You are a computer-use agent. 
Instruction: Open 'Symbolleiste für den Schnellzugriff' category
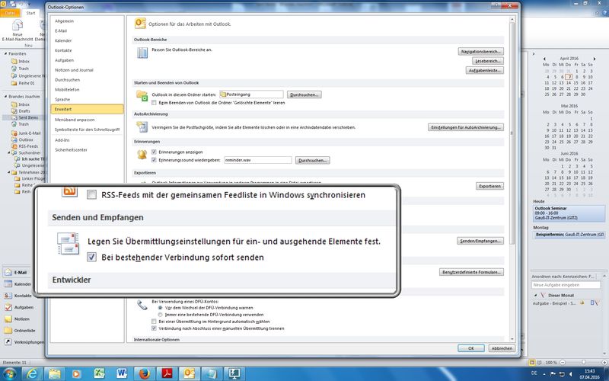pos(87,130)
